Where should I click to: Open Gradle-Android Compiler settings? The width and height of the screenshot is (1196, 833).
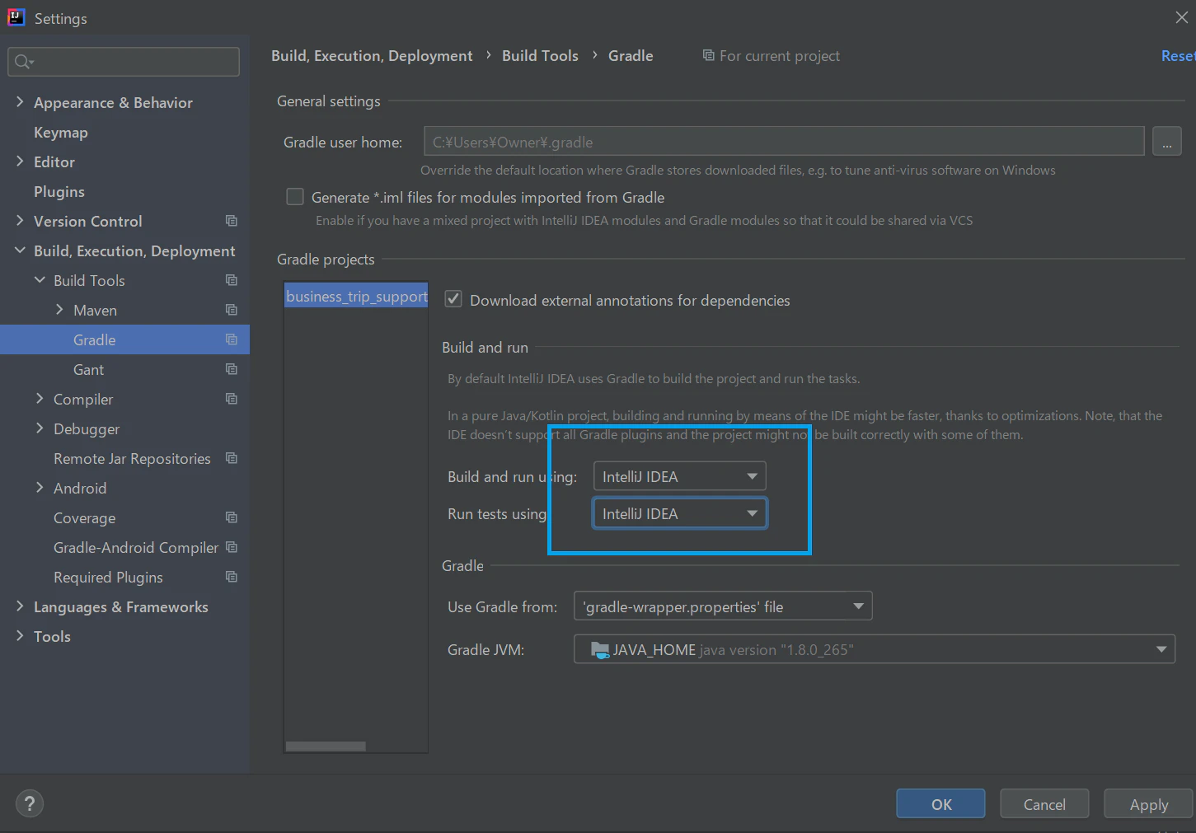pyautogui.click(x=136, y=547)
